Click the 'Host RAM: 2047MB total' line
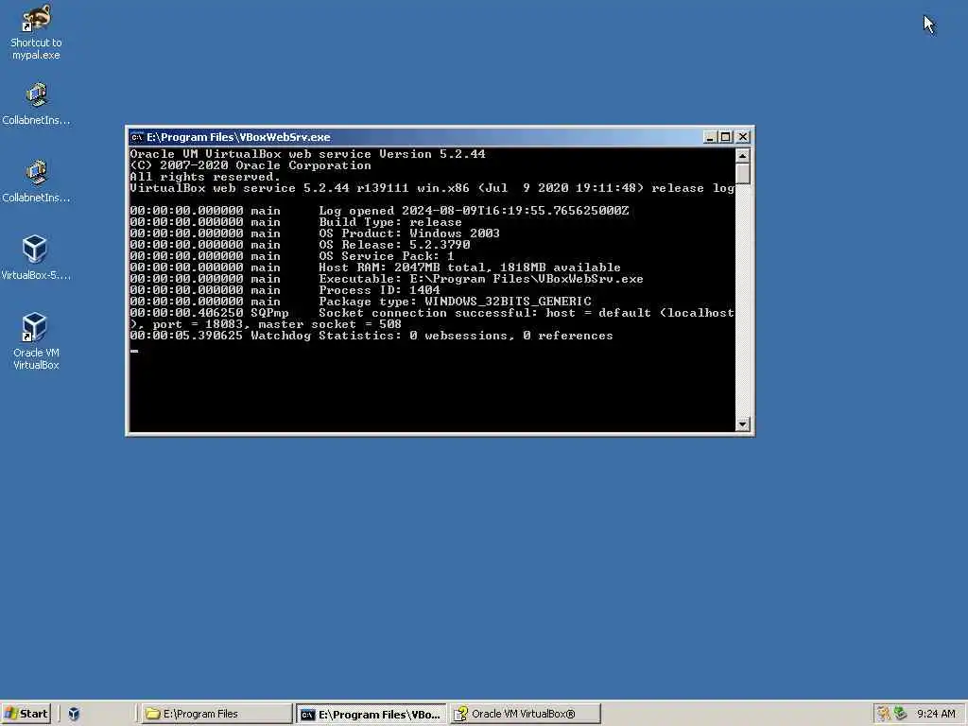The image size is (968, 726). 375,268
